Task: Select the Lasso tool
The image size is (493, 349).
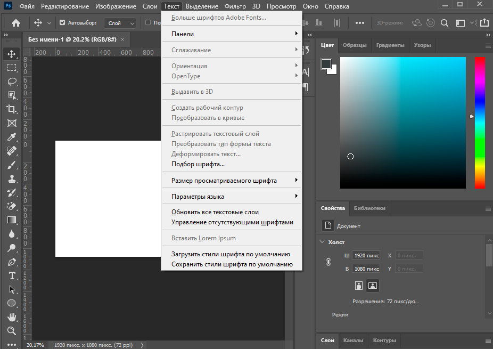Action: pyautogui.click(x=12, y=82)
